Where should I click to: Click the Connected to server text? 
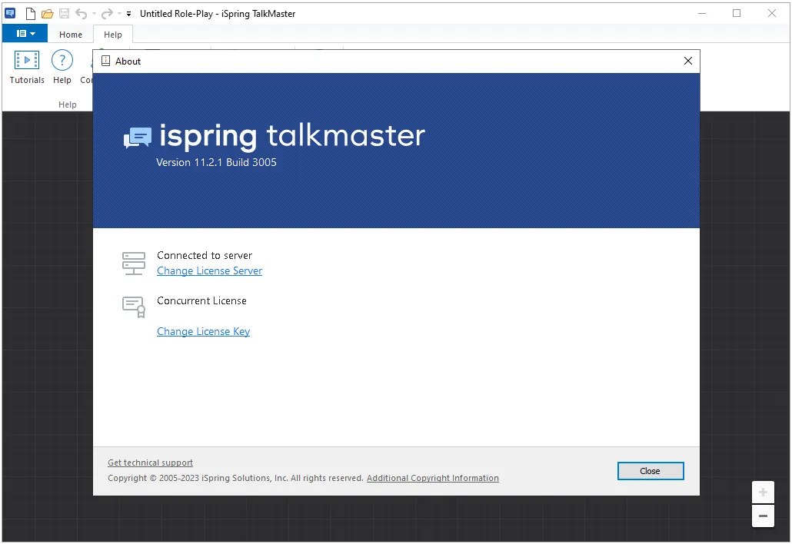pos(204,256)
